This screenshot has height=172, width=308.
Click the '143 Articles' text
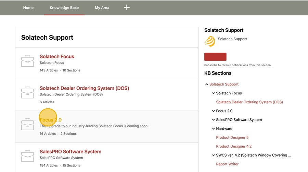pyautogui.click(x=49, y=70)
